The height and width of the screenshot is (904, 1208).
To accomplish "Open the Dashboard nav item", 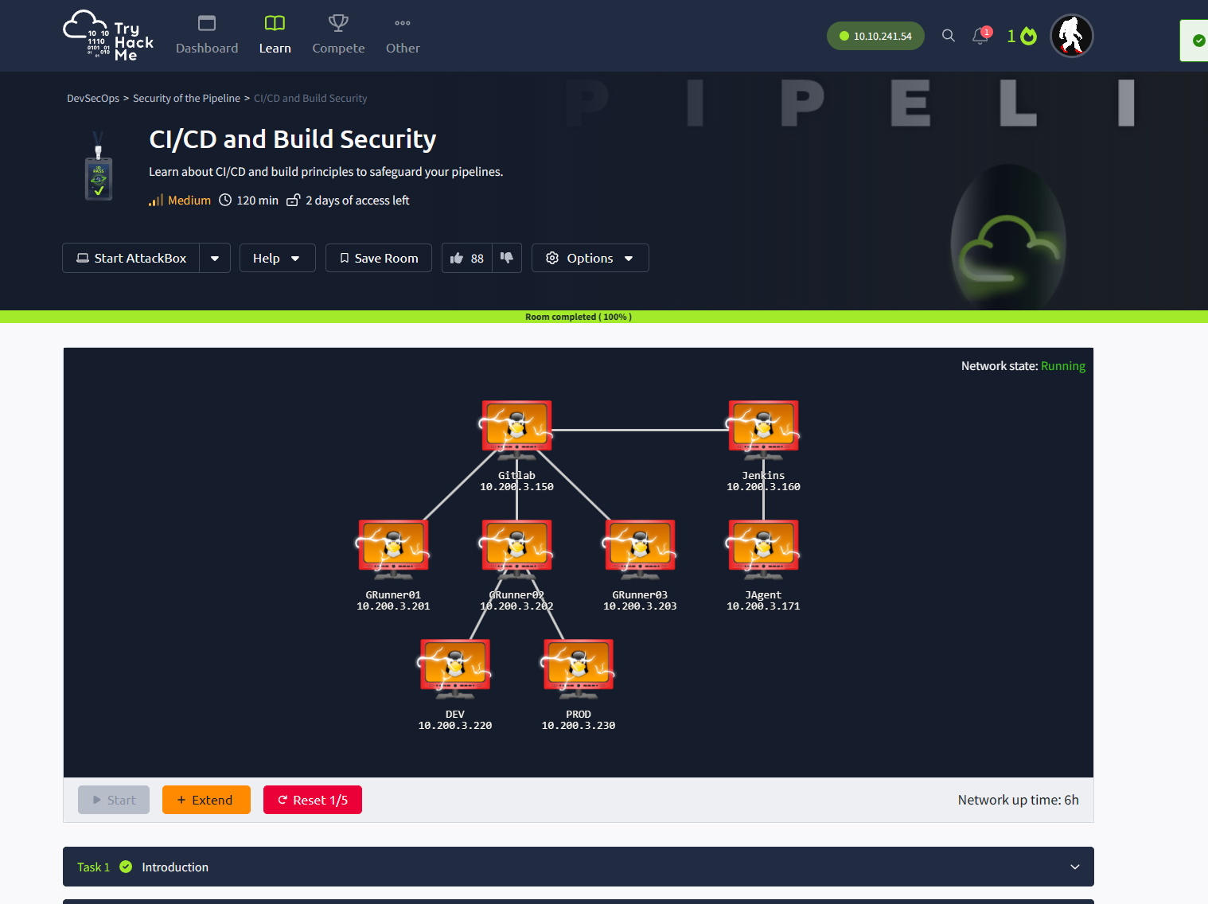I will [x=207, y=36].
